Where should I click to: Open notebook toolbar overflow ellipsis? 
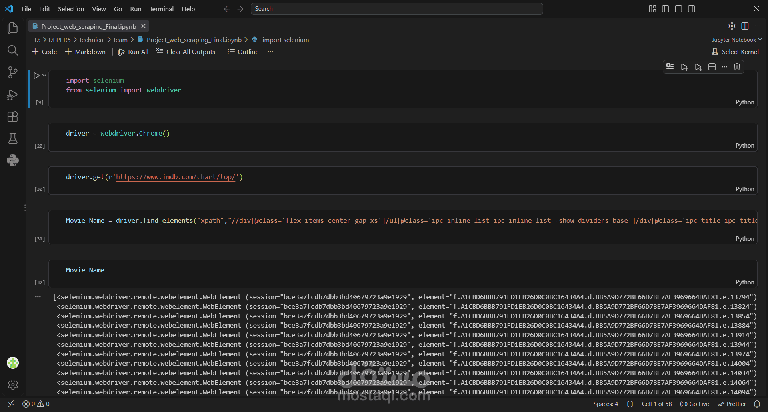tap(270, 52)
